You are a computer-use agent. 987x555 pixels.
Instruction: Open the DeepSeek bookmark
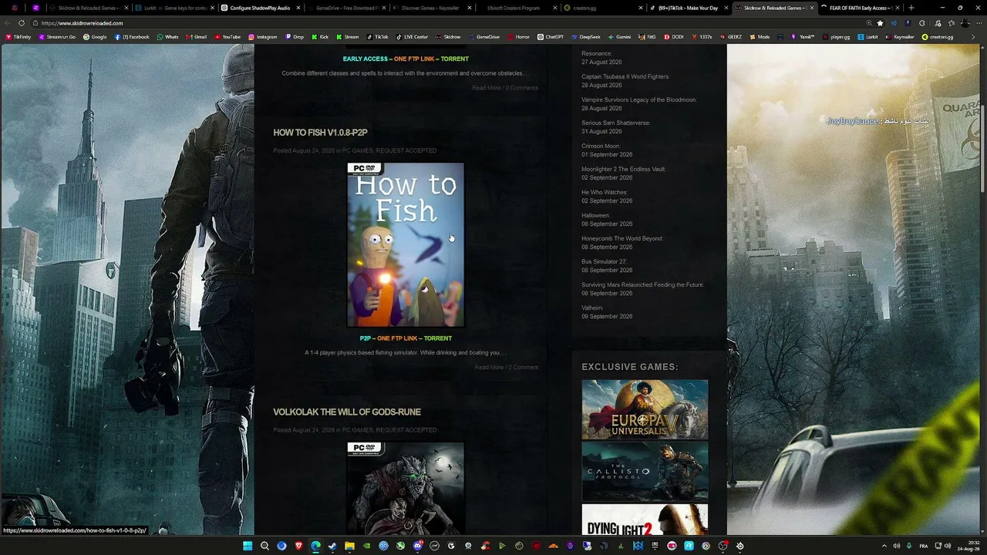click(585, 37)
